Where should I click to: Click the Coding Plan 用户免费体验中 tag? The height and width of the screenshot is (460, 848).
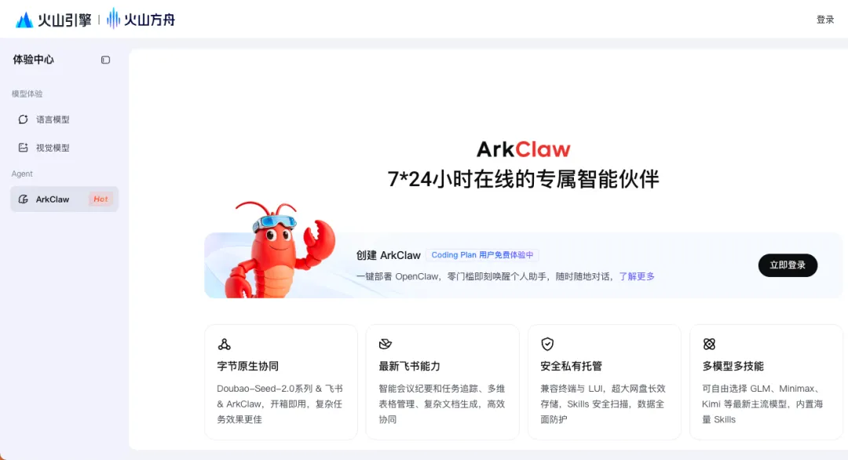(x=482, y=255)
